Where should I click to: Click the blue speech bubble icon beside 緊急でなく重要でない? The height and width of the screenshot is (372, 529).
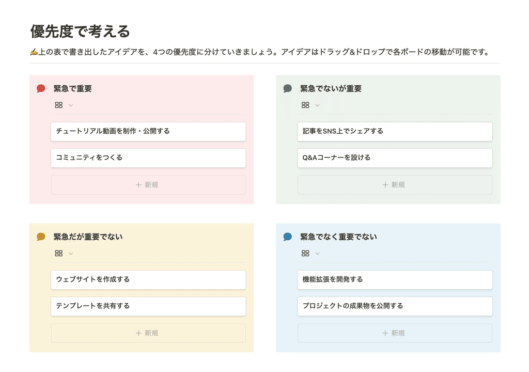287,237
